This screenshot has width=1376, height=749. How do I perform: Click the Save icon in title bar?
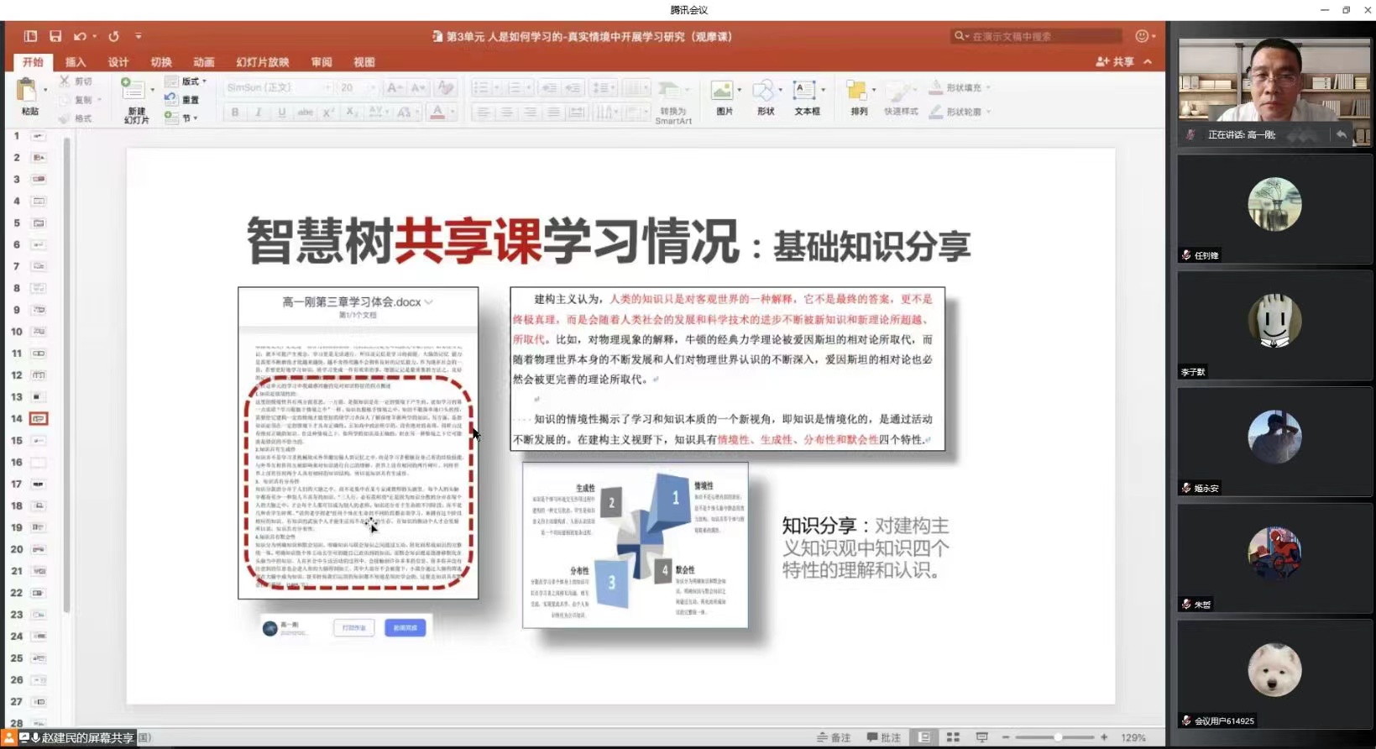click(x=55, y=36)
